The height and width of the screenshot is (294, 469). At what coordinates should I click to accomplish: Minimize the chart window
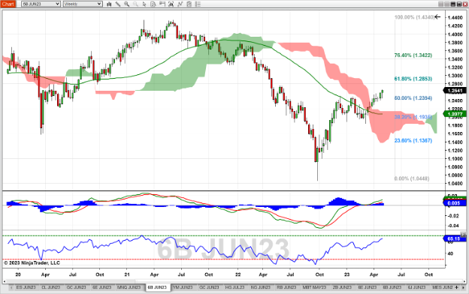click(453, 4)
